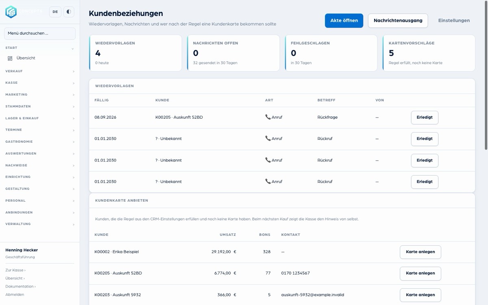Expand the GESTALTUNG section
Image resolution: width=488 pixels, height=305 pixels.
tap(40, 189)
